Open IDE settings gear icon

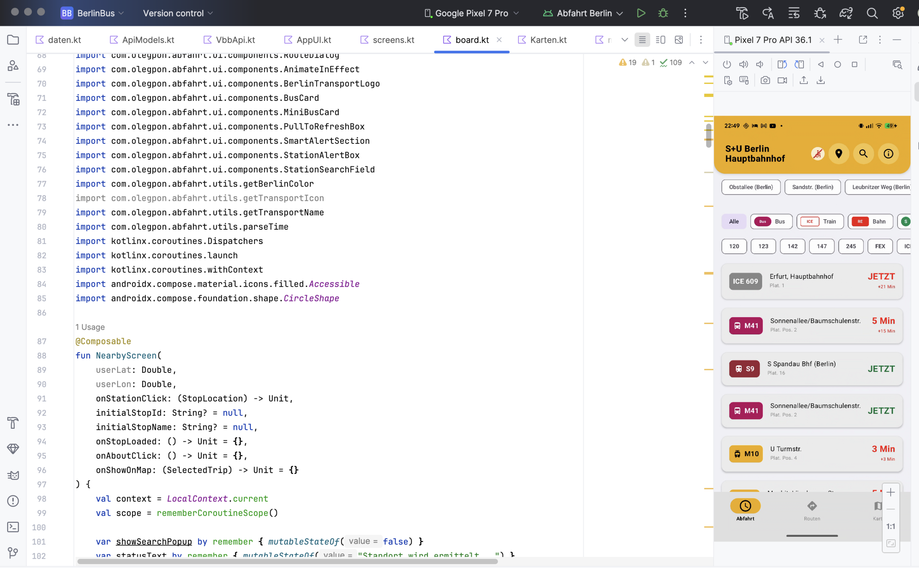point(898,13)
